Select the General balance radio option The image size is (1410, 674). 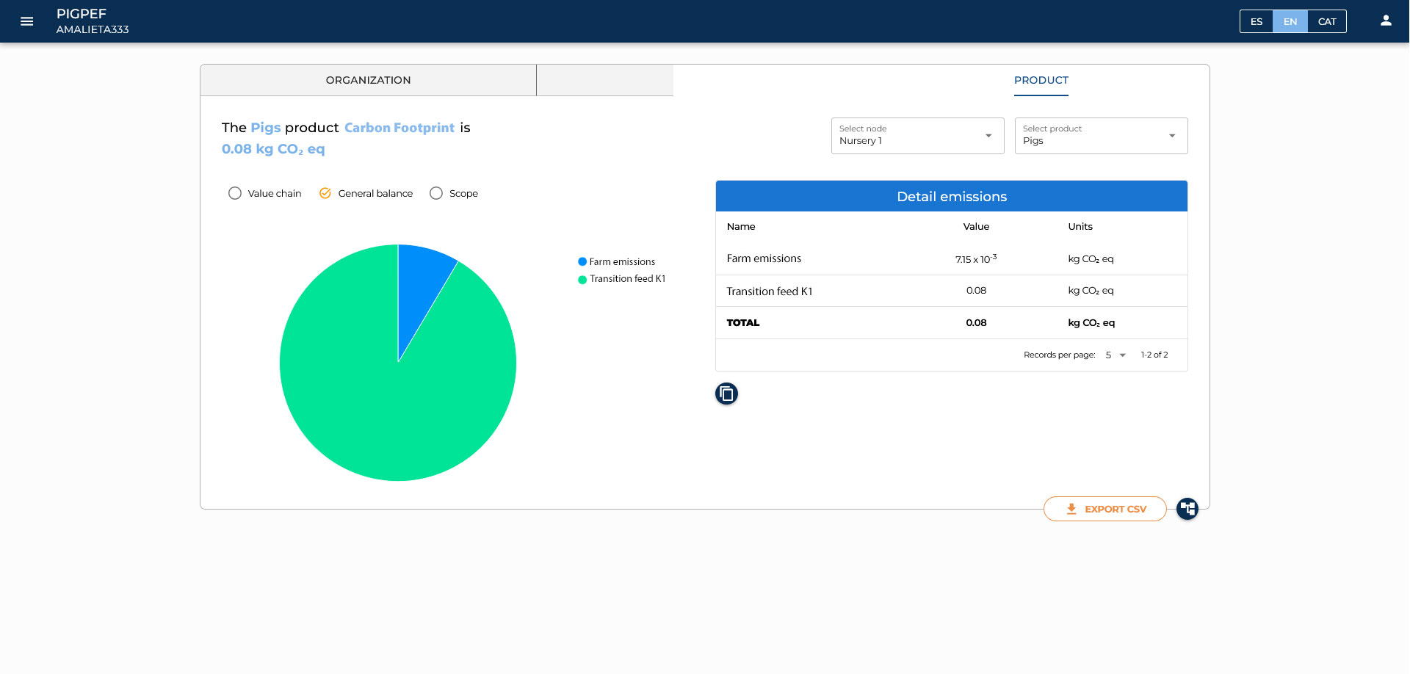pos(325,193)
